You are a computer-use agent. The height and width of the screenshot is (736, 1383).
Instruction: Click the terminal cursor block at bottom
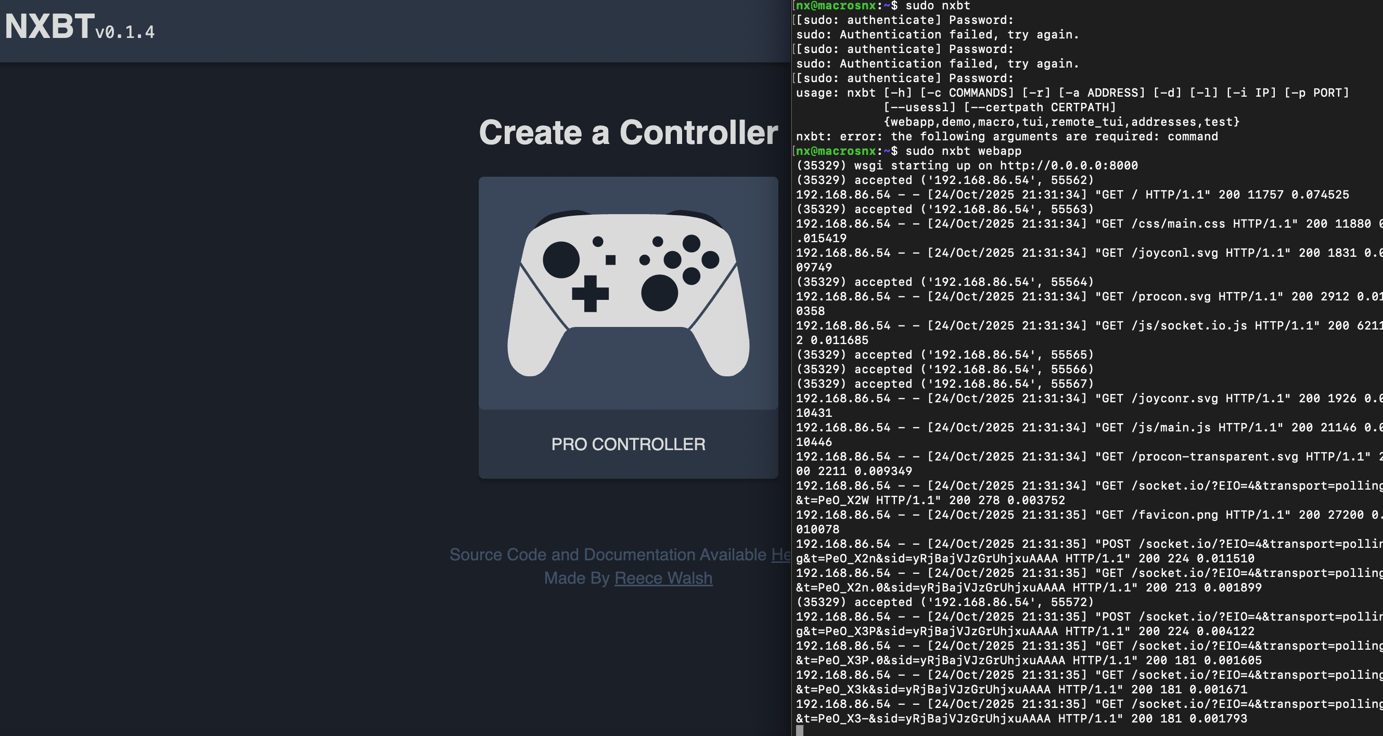(x=799, y=730)
